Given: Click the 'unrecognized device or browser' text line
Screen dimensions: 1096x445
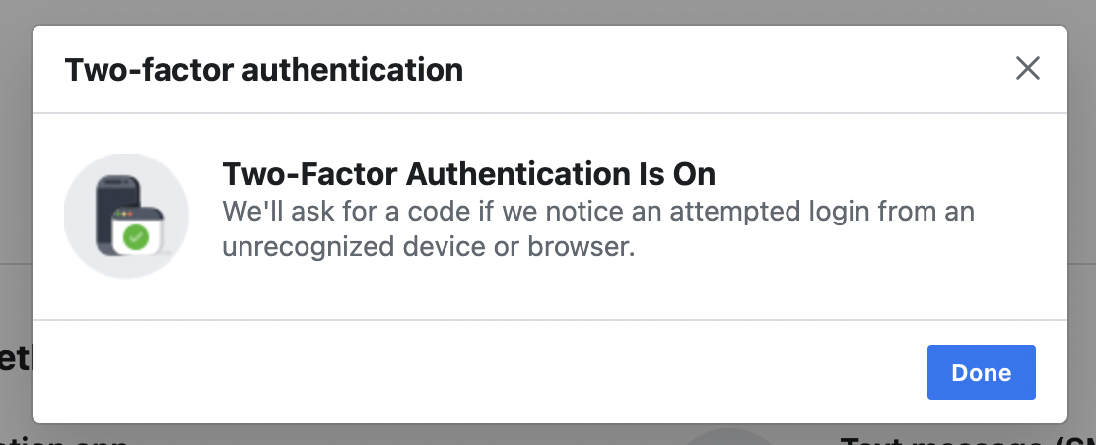Looking at the screenshot, I should (429, 247).
